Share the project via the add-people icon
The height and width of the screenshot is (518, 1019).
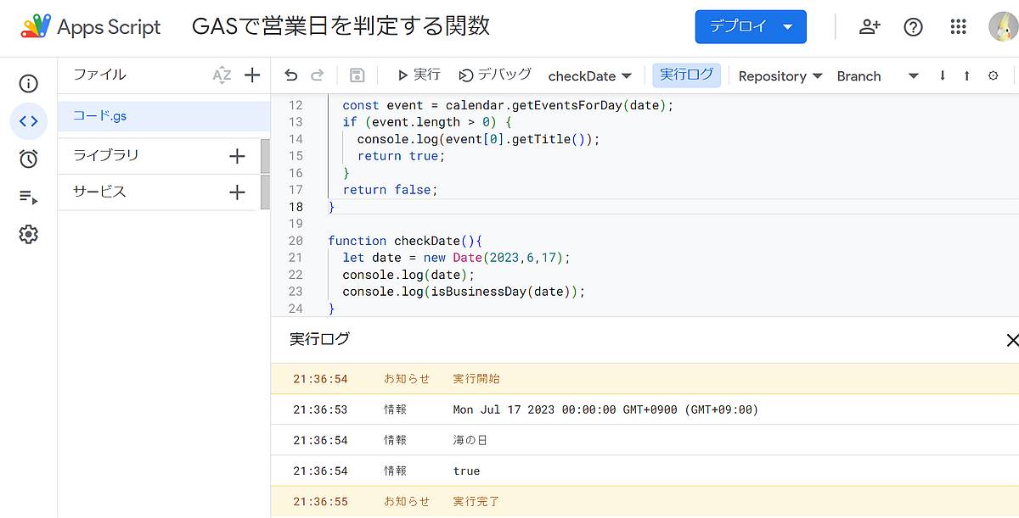tap(869, 26)
